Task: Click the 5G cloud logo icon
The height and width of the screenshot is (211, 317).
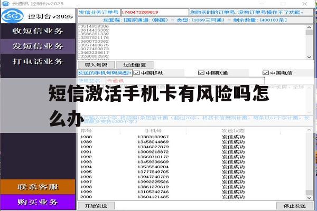Action: pos(13,16)
